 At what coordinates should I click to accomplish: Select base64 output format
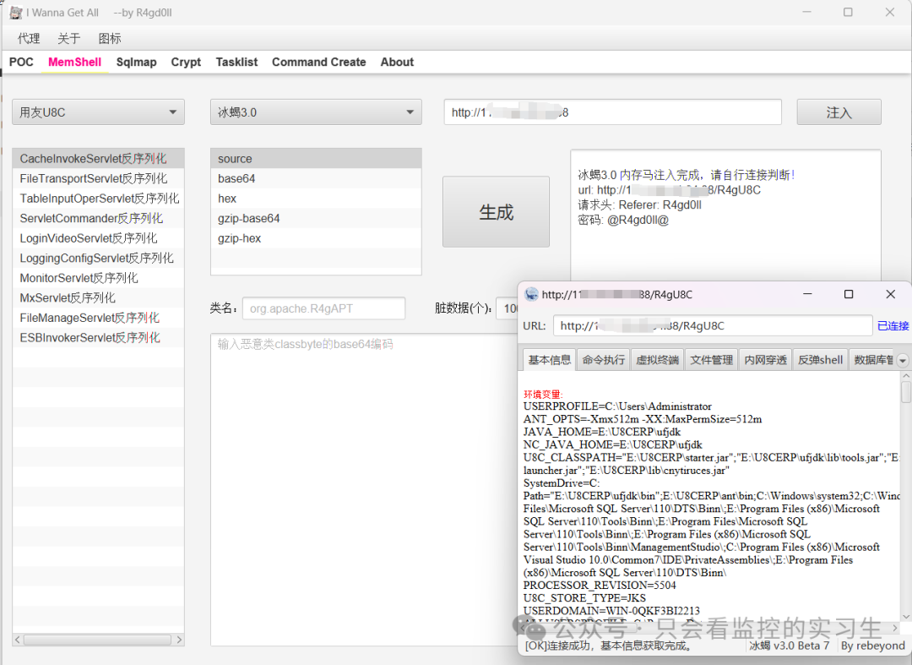(x=316, y=178)
